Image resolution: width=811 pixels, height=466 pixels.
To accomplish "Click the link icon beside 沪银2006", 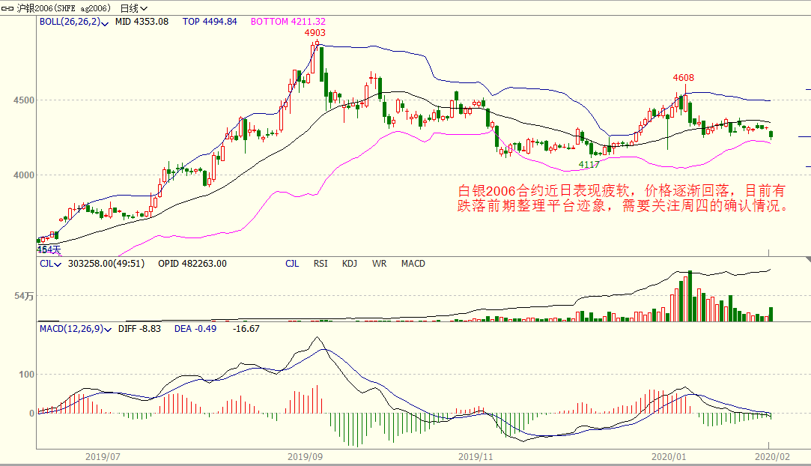I will 8,7.
